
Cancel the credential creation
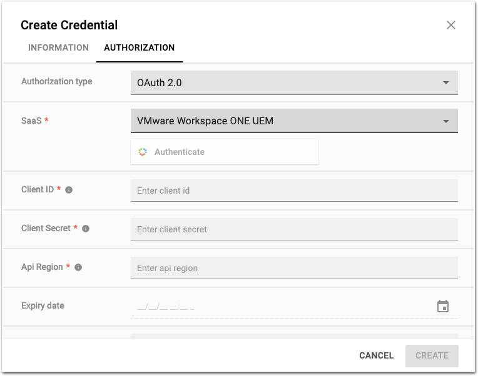click(x=376, y=355)
